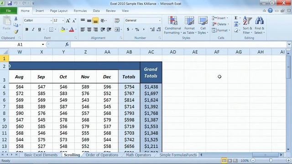Toggle Middle Align
Image resolution: width=292 pixels, height=164 pixels.
point(89,20)
